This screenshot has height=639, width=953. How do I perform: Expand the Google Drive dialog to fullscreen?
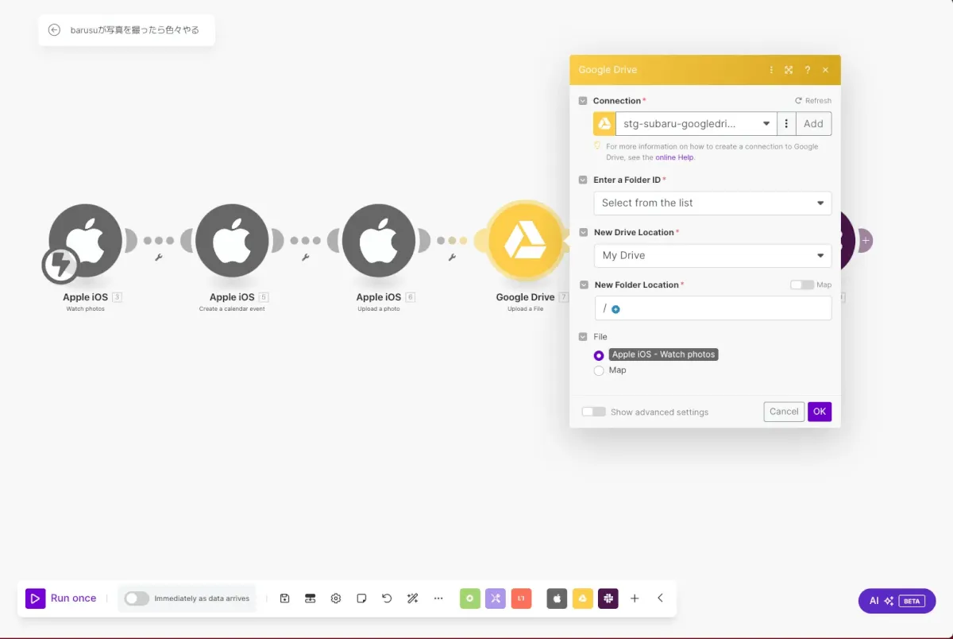(789, 70)
